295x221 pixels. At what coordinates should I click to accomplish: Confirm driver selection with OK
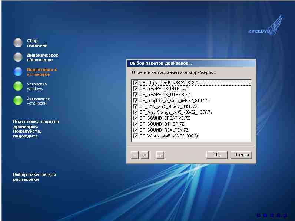pyautogui.click(x=217, y=155)
